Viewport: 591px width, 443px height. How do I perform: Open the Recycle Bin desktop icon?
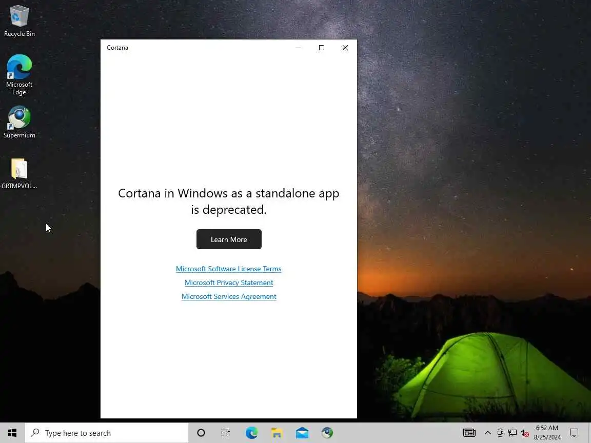pyautogui.click(x=19, y=21)
